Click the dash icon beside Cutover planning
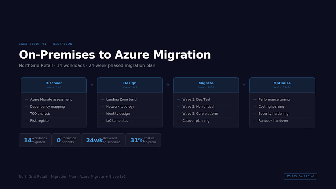336x189 pixels. [x=178, y=121]
